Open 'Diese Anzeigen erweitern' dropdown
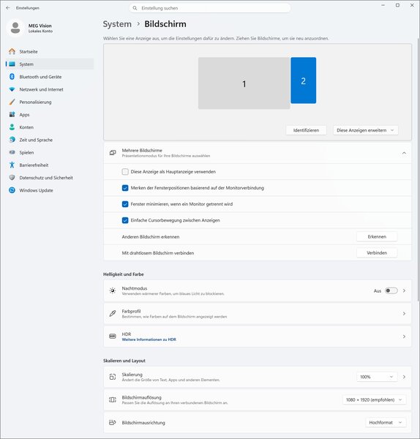 click(x=365, y=130)
